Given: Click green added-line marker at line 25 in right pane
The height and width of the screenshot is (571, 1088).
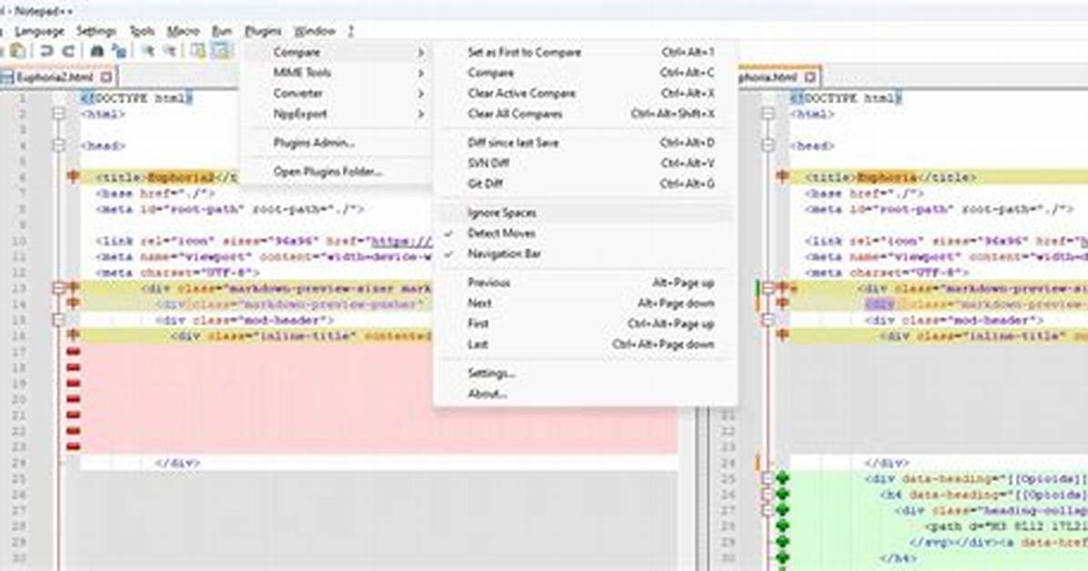Looking at the screenshot, I should coord(782,478).
